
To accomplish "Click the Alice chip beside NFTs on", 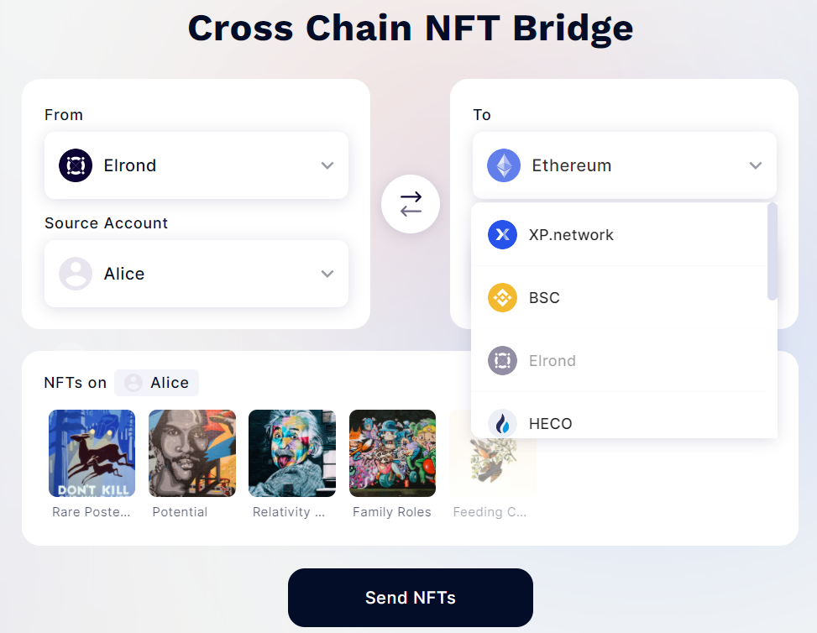I will pos(156,383).
